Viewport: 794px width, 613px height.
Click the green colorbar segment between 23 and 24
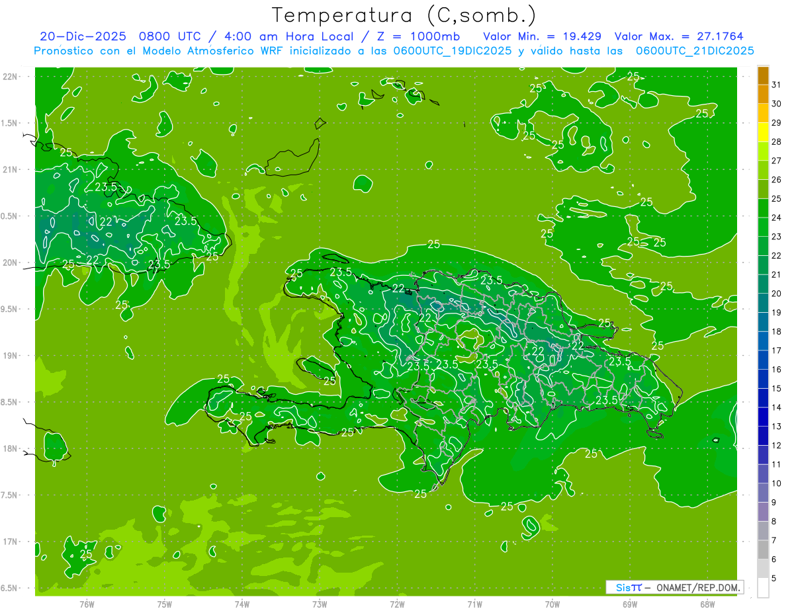pyautogui.click(x=763, y=227)
